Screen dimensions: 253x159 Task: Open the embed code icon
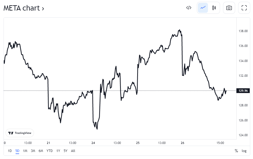pos(189,8)
